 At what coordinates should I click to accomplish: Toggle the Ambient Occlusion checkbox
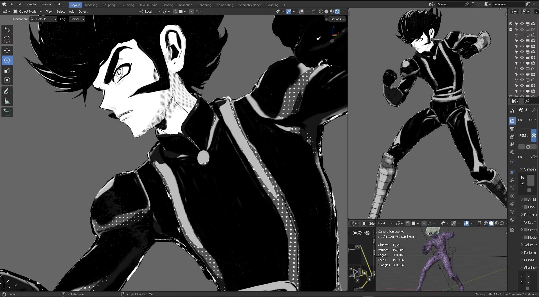click(526, 199)
